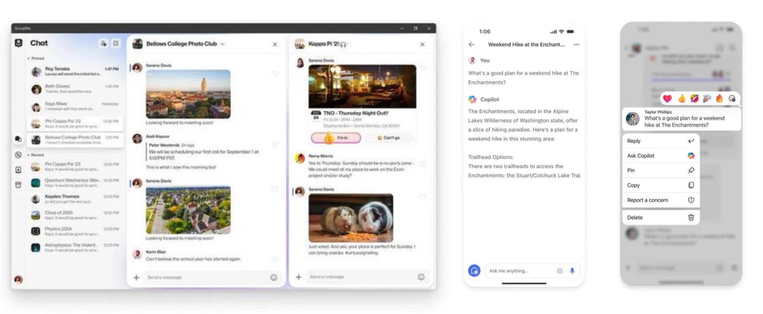The width and height of the screenshot is (763, 314).
Task: Open Roy Tanaka's pinned chat
Action: tap(75, 71)
